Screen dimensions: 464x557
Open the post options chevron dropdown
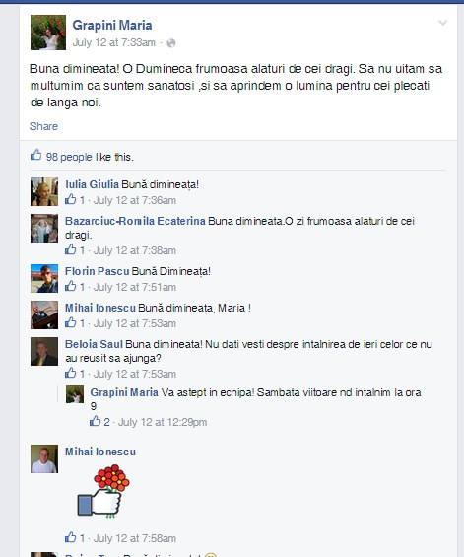click(x=442, y=23)
